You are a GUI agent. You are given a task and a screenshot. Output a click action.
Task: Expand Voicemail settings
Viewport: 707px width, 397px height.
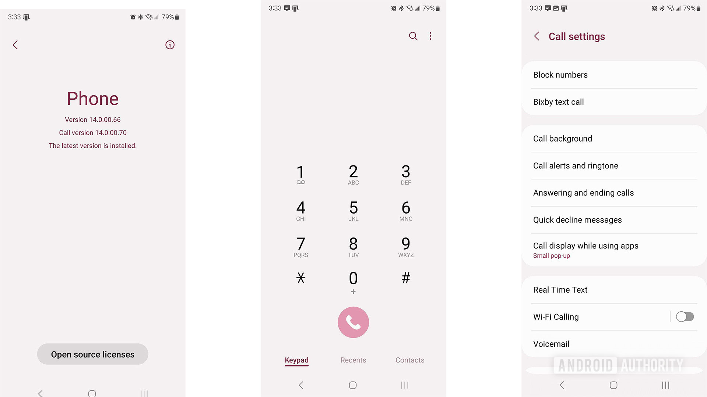click(x=551, y=344)
